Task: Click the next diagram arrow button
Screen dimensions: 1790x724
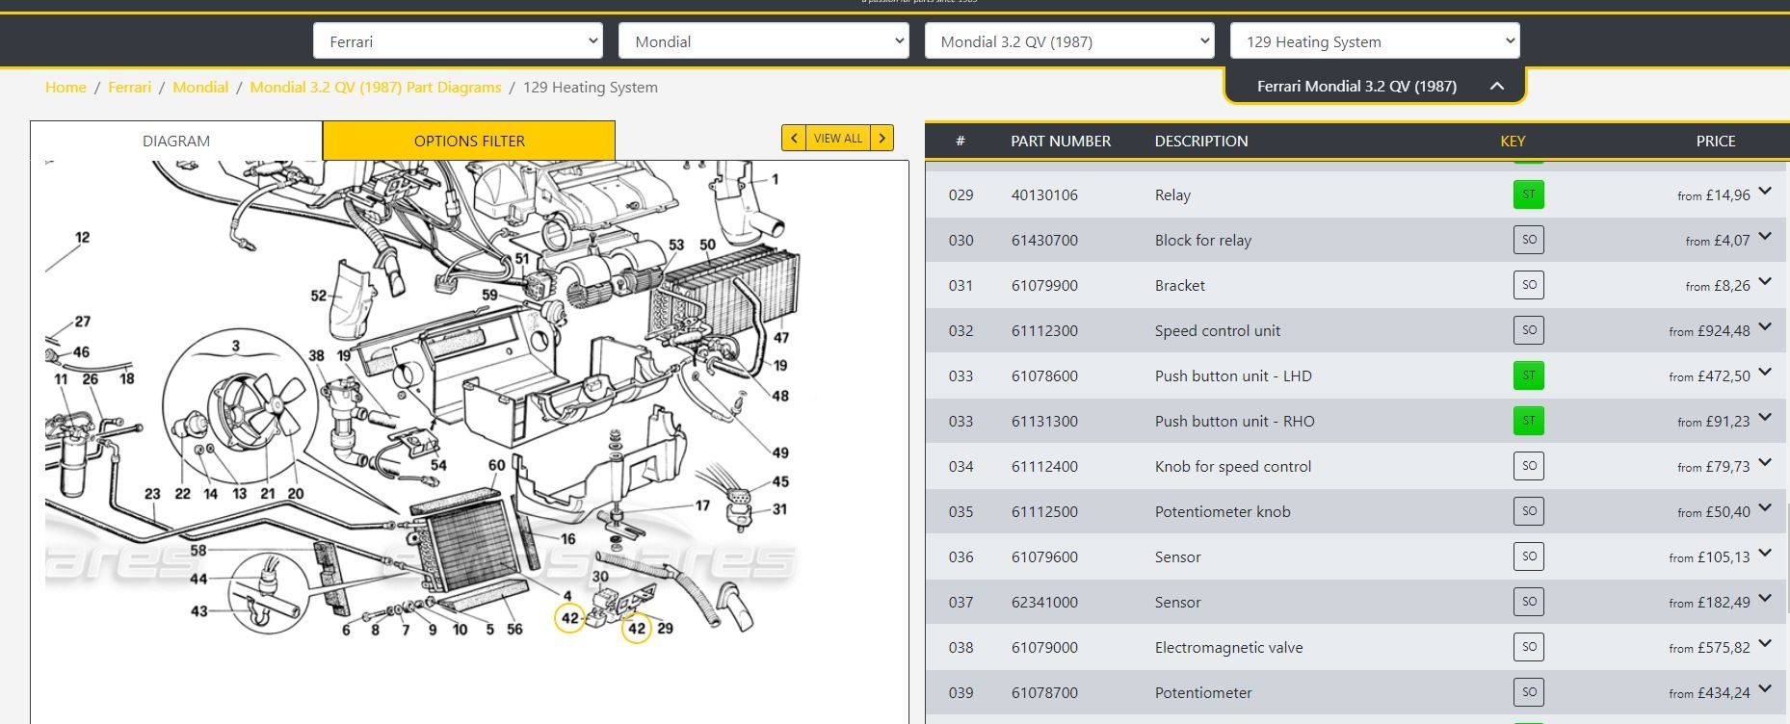Action: pyautogui.click(x=882, y=138)
